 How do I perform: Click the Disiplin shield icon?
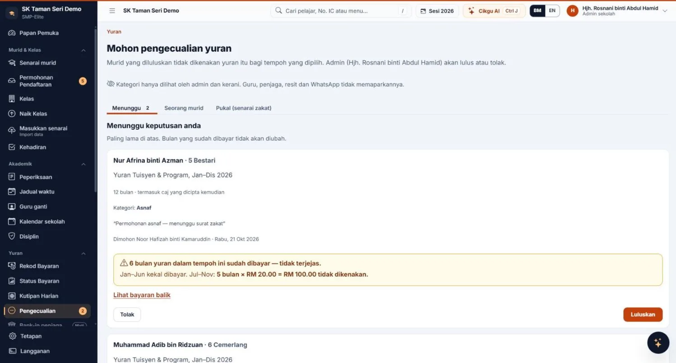12,236
